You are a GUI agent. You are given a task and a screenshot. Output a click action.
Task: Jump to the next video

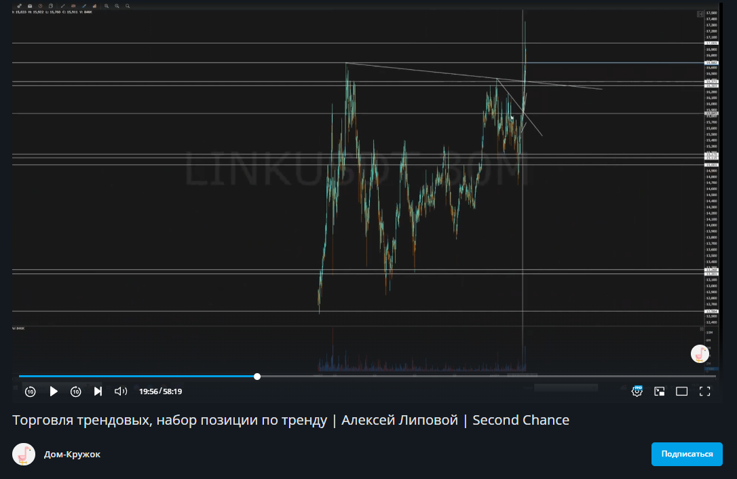coord(98,391)
